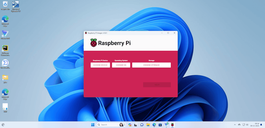This screenshot has width=265, height=128.
Task: Click the notification bell icon
Action: pos(261,125)
